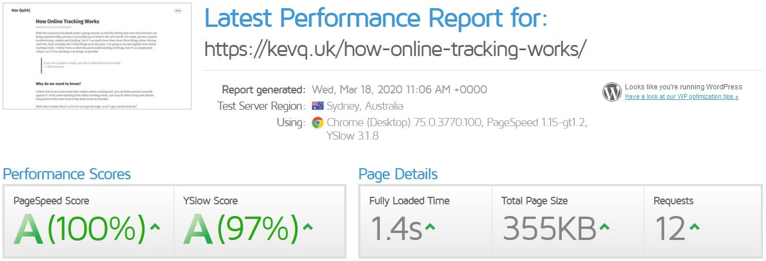Click the tested URL kevq.uk/how-online-tracking-works
766x261 pixels.
coord(395,49)
